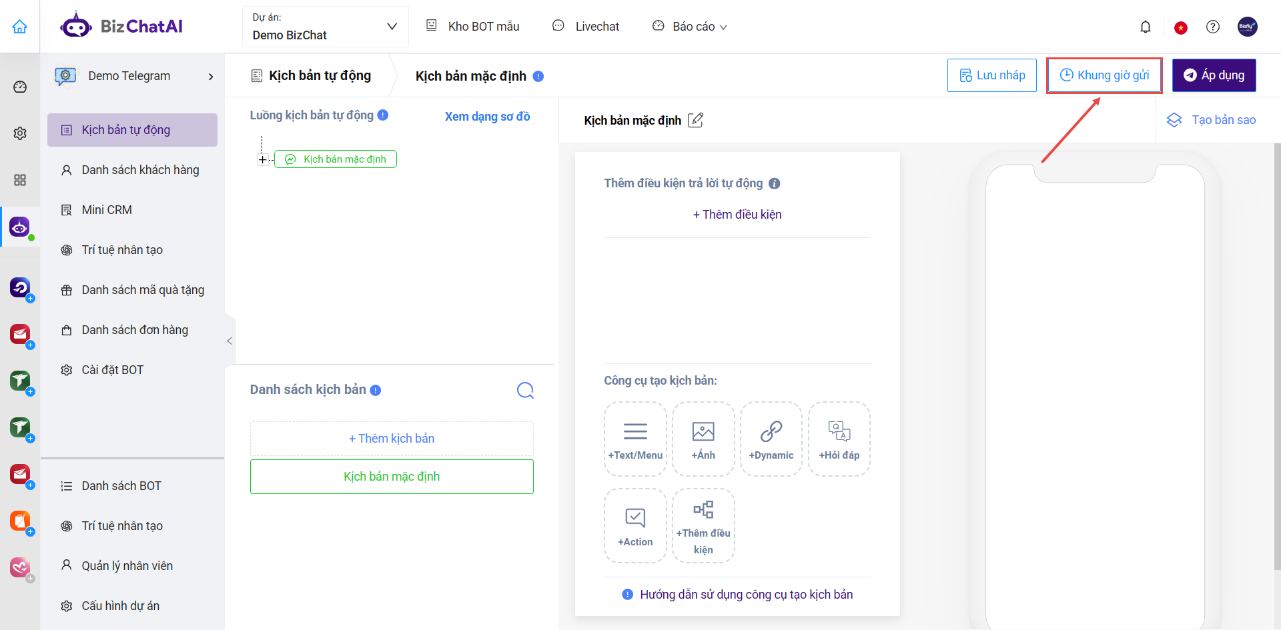The height and width of the screenshot is (630, 1281).
Task: Click Xem dạng sơ đồ link
Action: point(487,117)
